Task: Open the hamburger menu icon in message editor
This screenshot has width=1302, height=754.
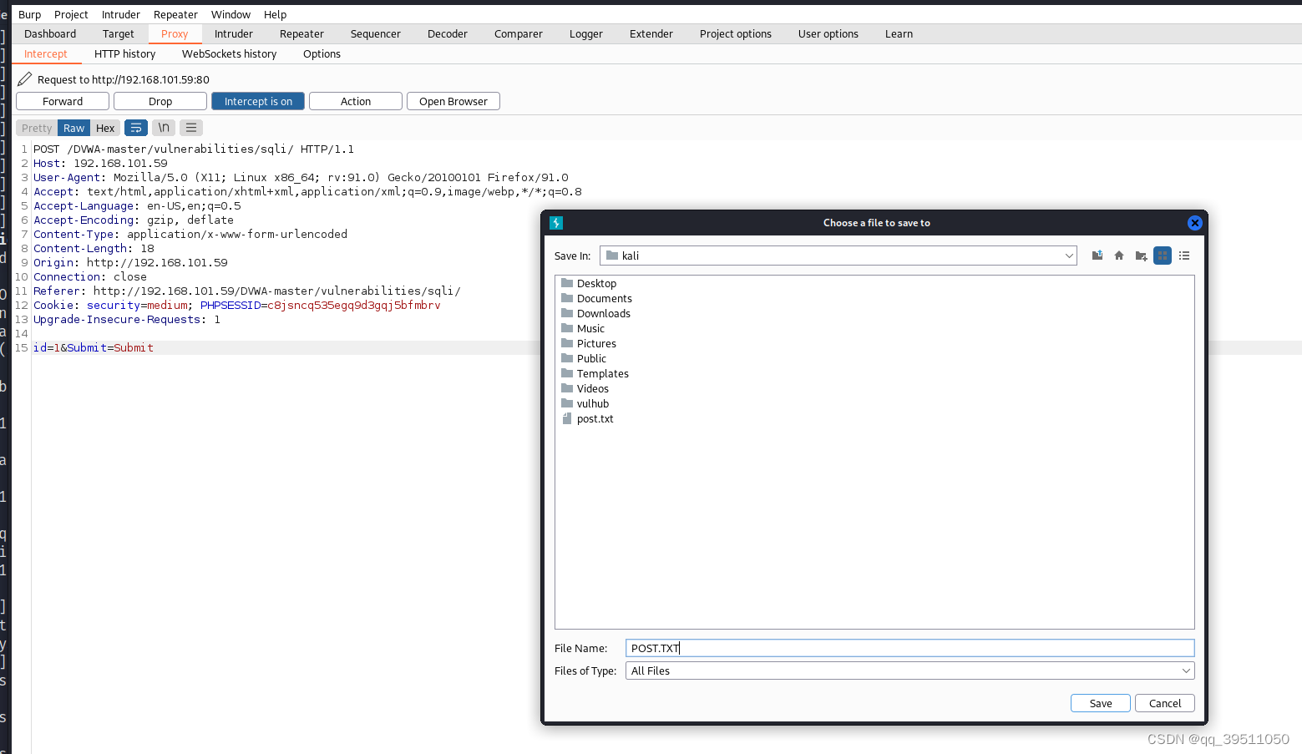Action: 191,128
